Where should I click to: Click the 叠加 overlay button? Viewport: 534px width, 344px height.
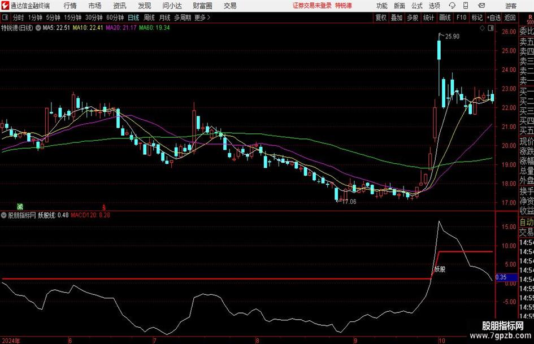[x=397, y=18]
